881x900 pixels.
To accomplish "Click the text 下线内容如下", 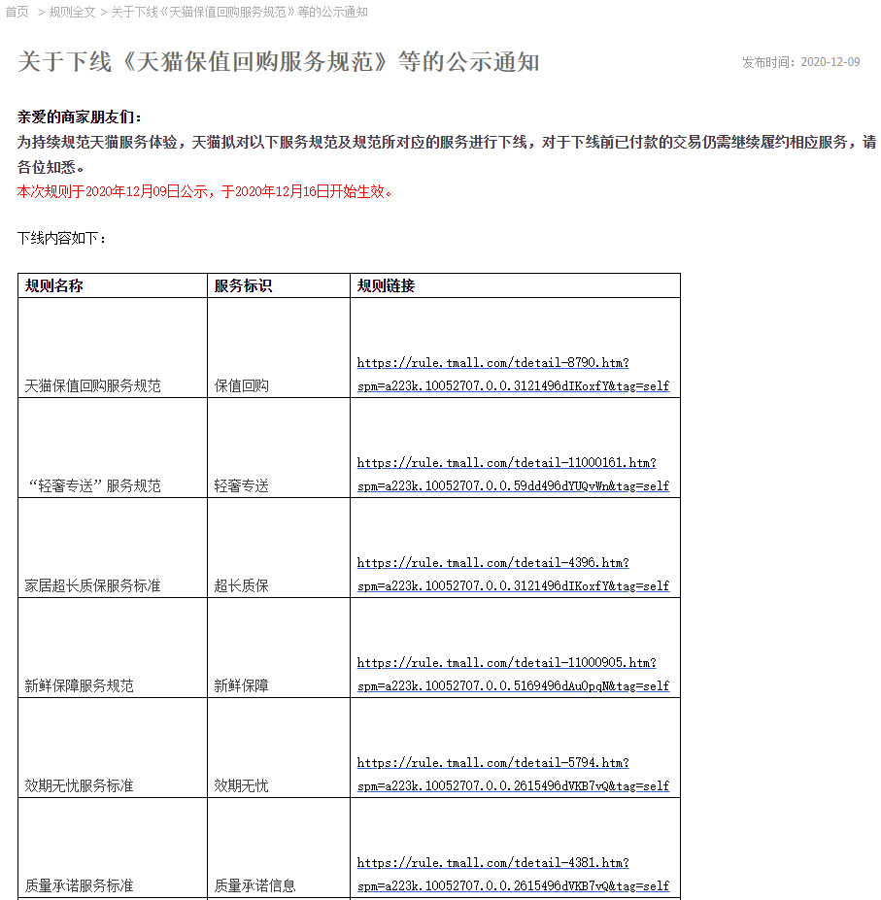I will click(x=62, y=238).
